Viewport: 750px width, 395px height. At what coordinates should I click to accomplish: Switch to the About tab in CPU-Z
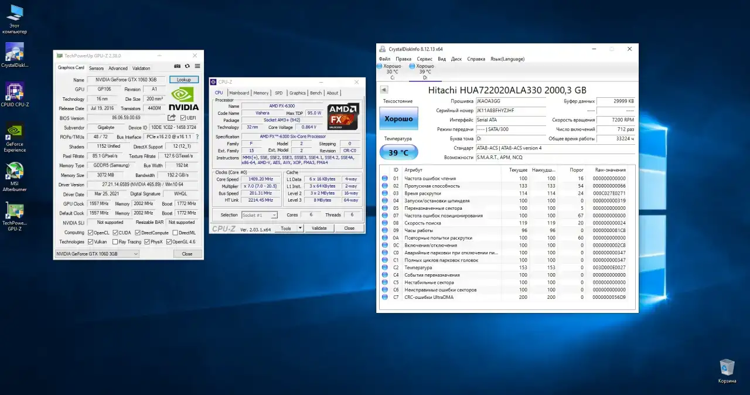pos(332,93)
